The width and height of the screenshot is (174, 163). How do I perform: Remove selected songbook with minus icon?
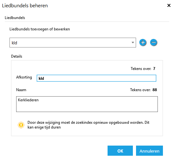(x=153, y=42)
